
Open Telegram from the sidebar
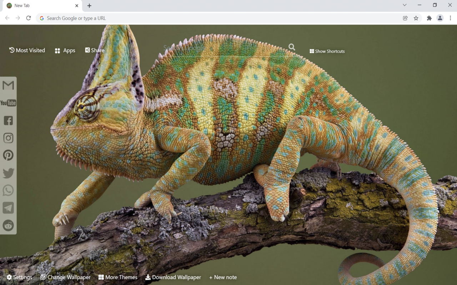[8, 208]
